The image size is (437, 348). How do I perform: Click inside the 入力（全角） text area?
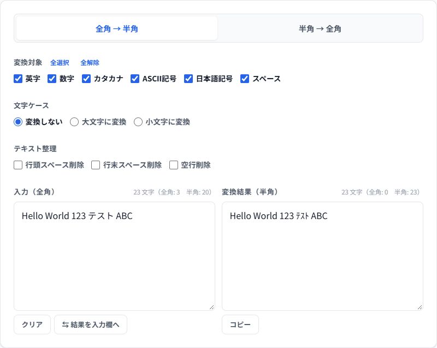[114, 256]
